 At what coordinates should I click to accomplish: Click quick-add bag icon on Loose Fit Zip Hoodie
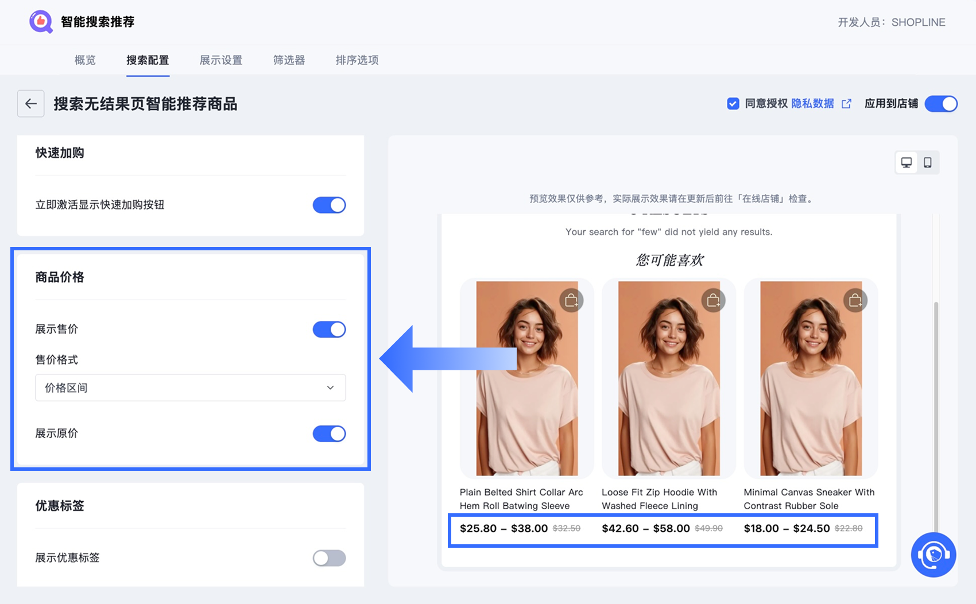coord(714,300)
